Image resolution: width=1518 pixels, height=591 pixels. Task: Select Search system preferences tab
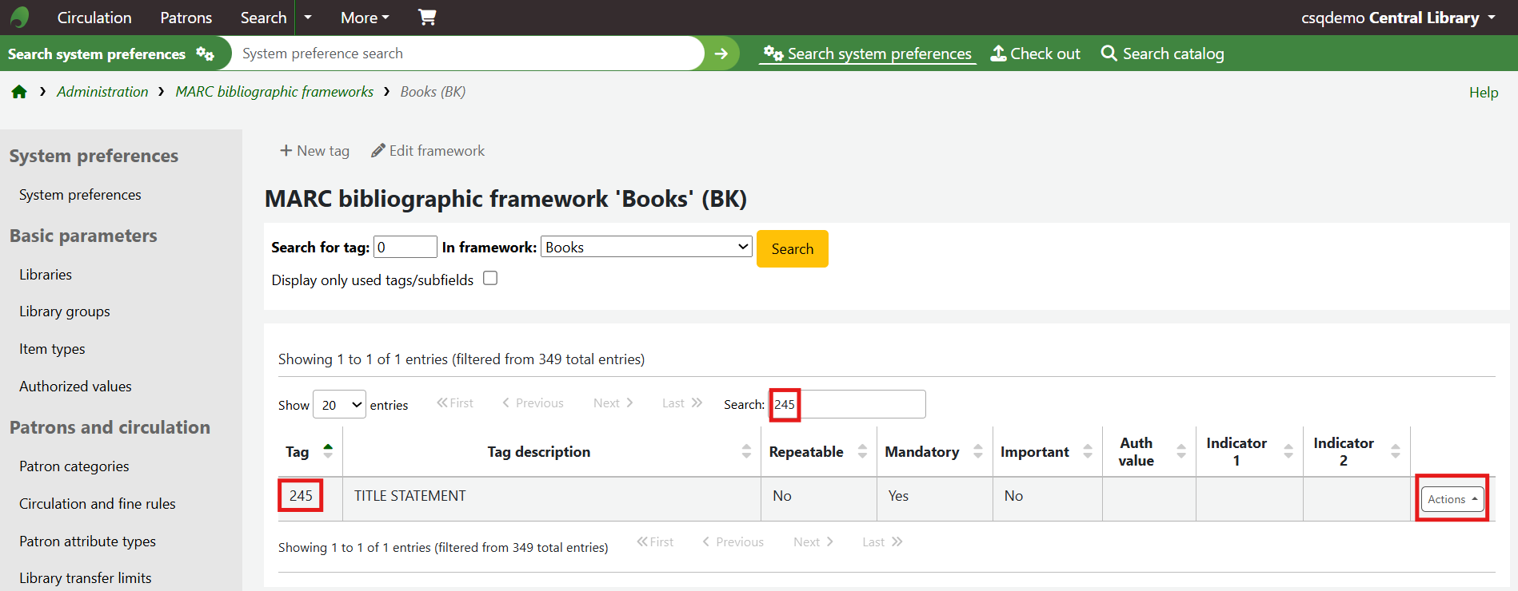coord(868,54)
